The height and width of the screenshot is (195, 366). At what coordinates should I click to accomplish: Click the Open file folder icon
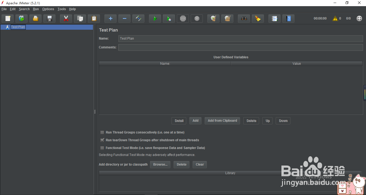pyautogui.click(x=36, y=18)
